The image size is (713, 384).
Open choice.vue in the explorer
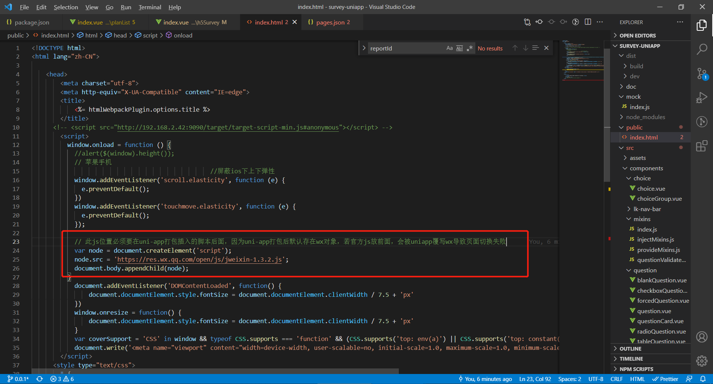[651, 188]
